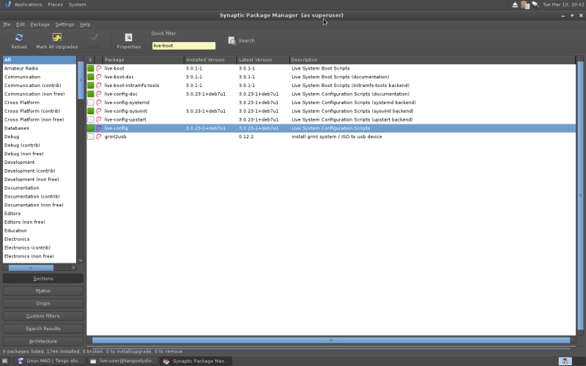Click the Debian swirl icon for live-config
This screenshot has height=366, width=586.
pos(99,128)
